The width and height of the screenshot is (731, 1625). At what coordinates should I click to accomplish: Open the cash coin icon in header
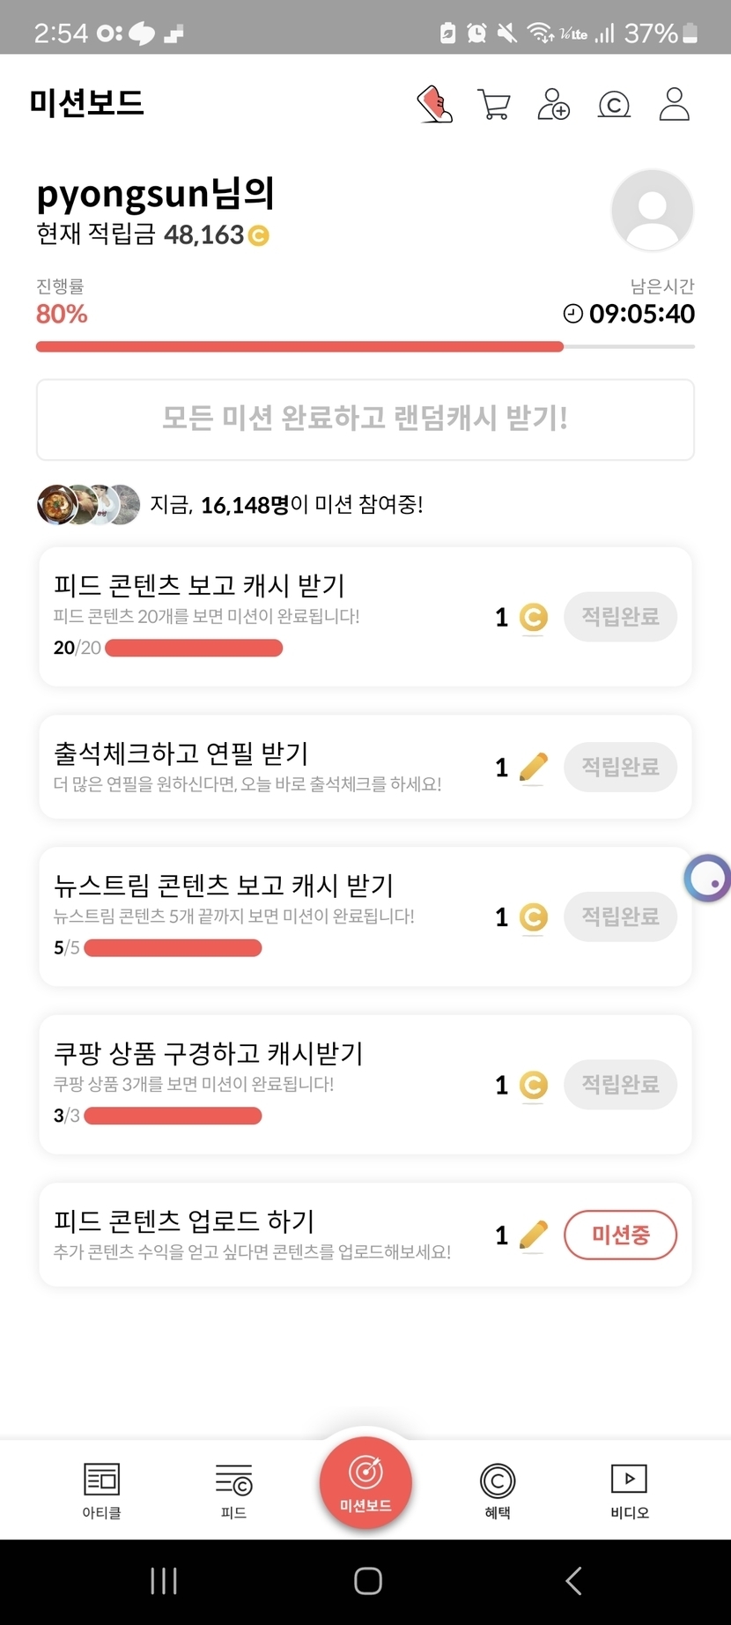pyautogui.click(x=614, y=105)
